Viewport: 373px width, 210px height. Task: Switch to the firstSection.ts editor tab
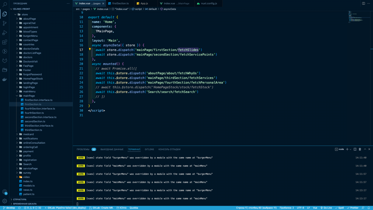[x=120, y=3]
